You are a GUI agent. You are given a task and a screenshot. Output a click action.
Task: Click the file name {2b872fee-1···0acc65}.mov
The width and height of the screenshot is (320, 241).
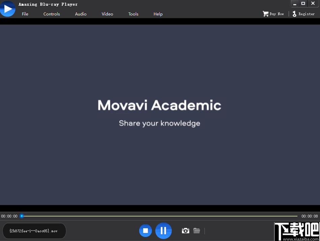(x=33, y=231)
